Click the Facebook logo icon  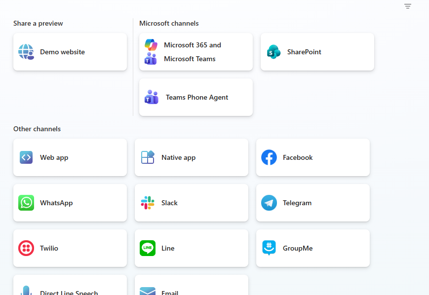click(x=269, y=157)
